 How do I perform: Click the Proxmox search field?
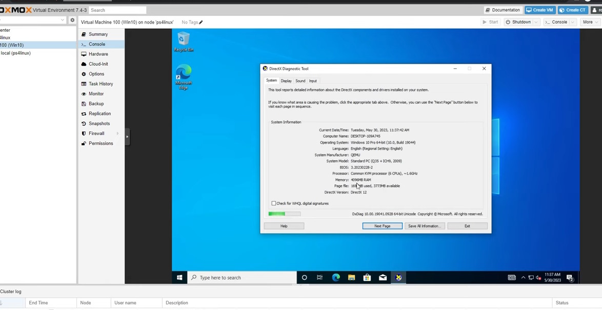click(117, 9)
